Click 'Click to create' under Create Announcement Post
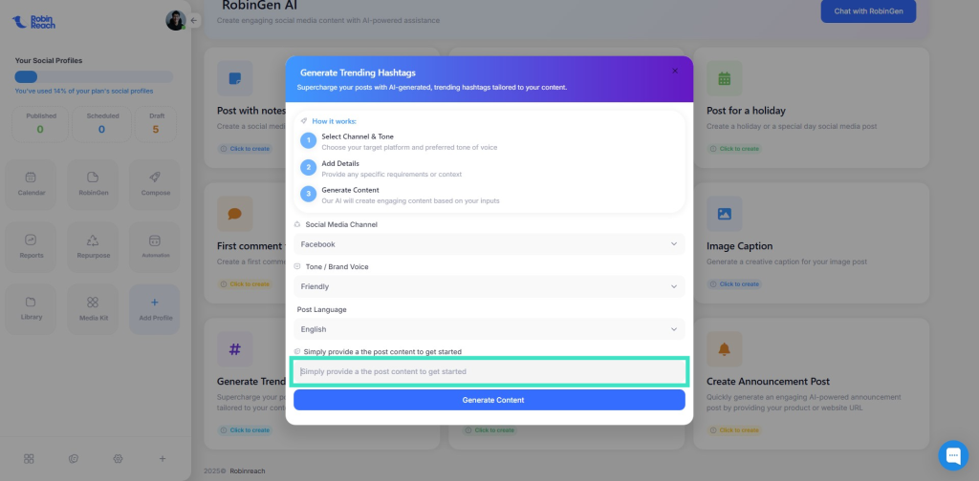 point(734,429)
